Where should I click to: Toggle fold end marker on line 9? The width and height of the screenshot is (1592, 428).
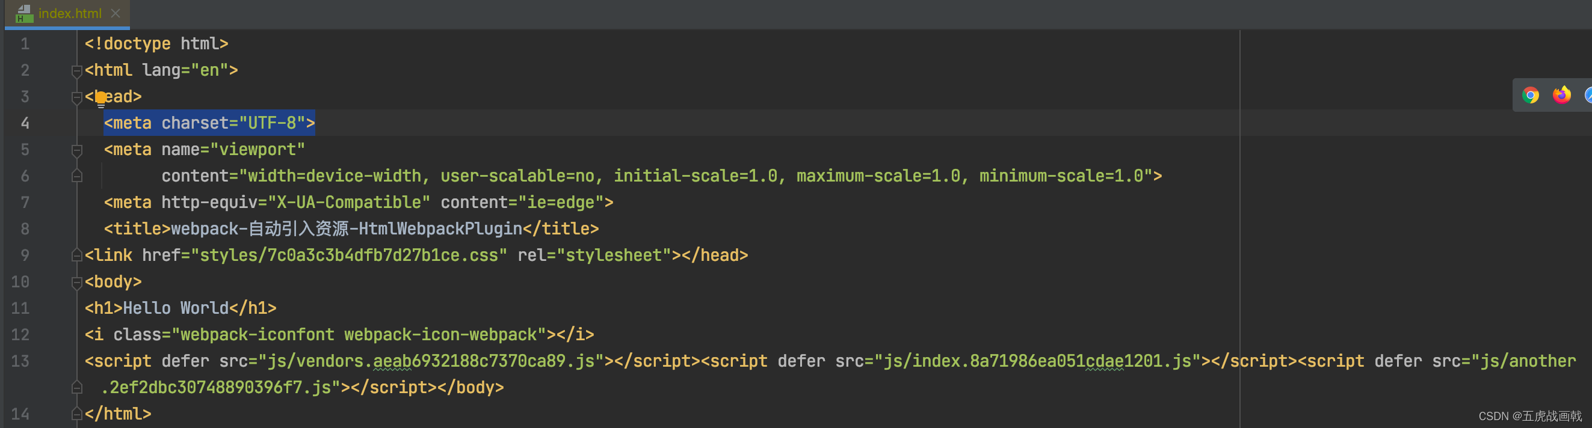tap(76, 255)
